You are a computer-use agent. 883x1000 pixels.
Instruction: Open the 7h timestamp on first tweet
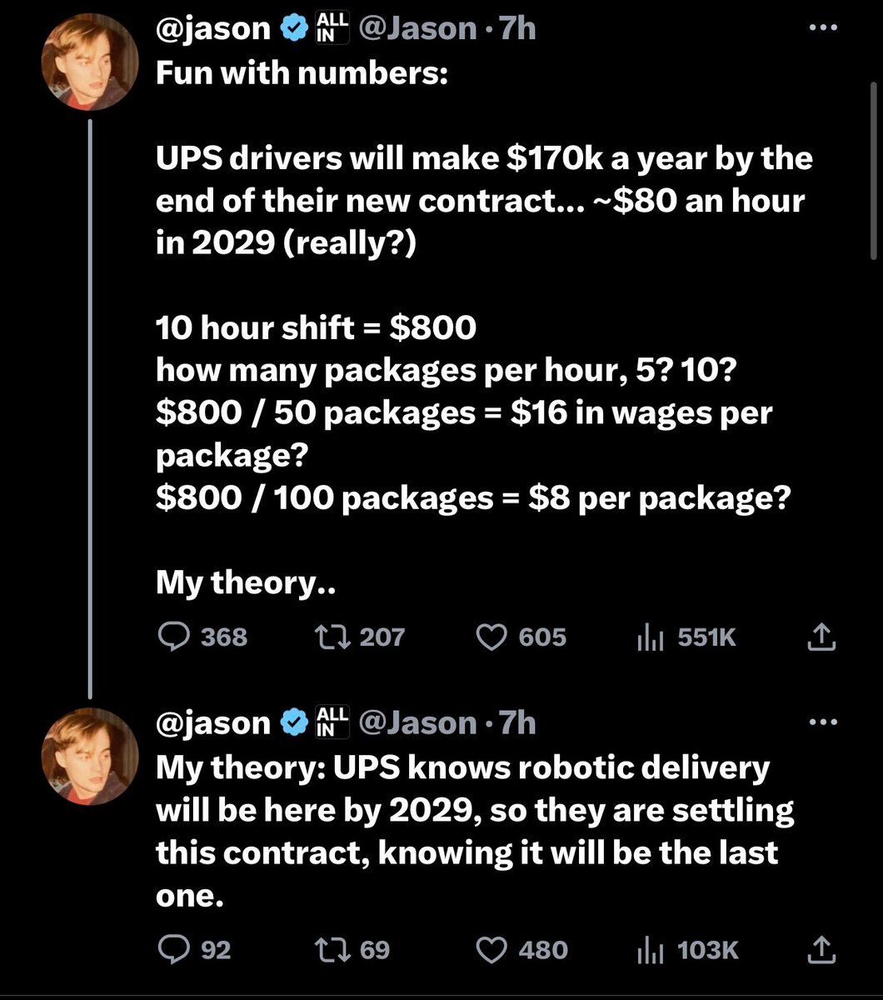(x=516, y=29)
